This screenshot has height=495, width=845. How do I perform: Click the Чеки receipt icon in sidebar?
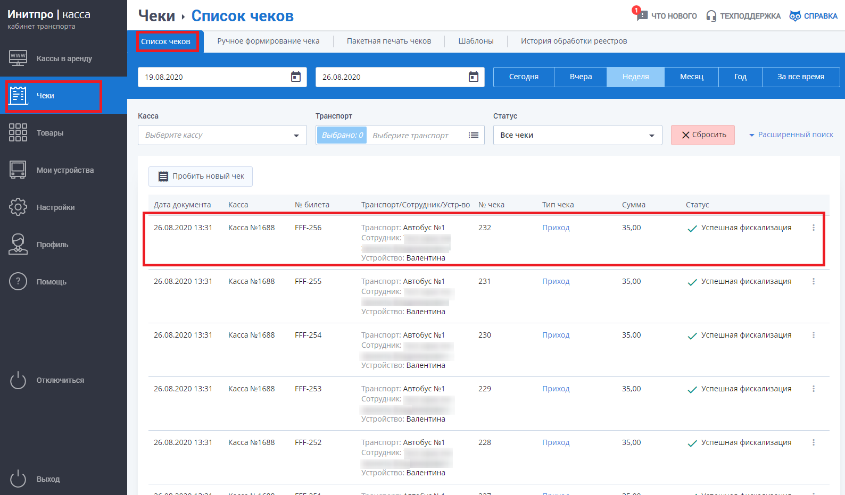18,96
